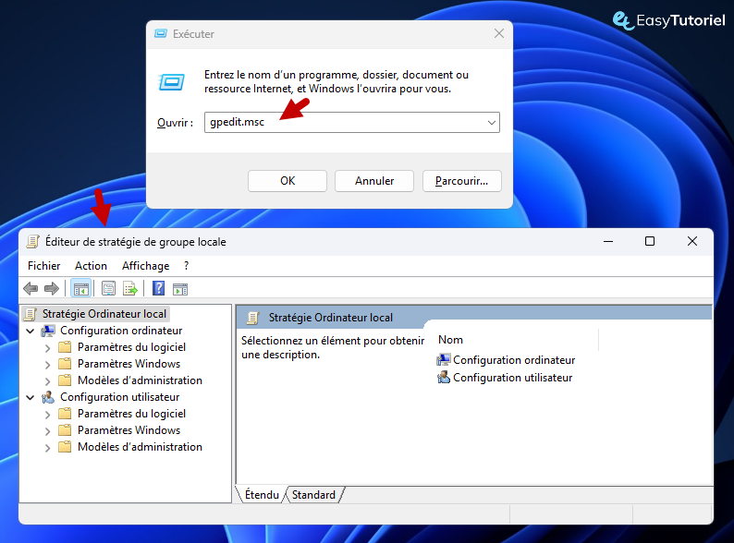Viewport: 734px width, 543px height.
Task: Click the Forward arrow in the toolbar
Action: click(x=52, y=289)
